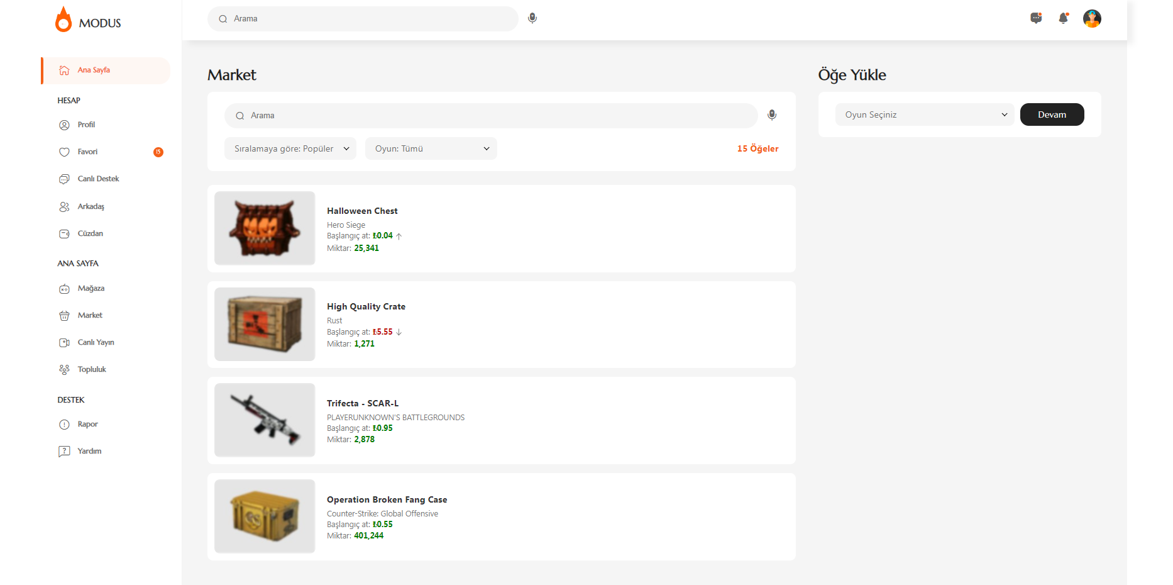Viewport: 1173px width, 585px height.
Task: Click the Market search magnifier icon
Action: pyautogui.click(x=240, y=116)
